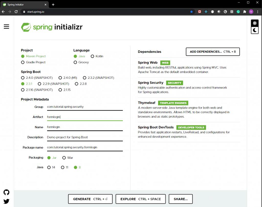Select Spring Boot 2.1.15
This screenshot has width=262, height=207.
tap(65, 90)
